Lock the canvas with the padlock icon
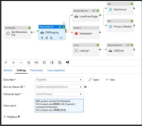Image resolution: width=142 pixels, height=126 pixels. pyautogui.click(x=29, y=63)
